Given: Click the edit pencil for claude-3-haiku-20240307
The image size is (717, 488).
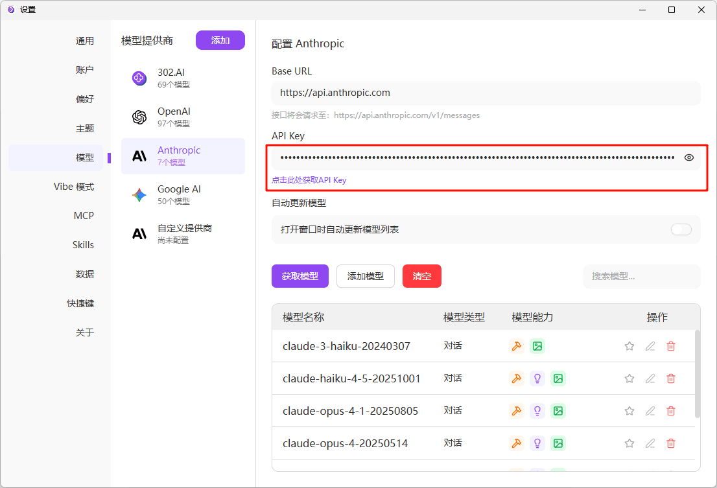Looking at the screenshot, I should point(650,346).
